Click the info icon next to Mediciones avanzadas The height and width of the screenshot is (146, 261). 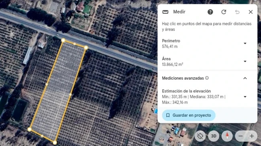click(207, 78)
